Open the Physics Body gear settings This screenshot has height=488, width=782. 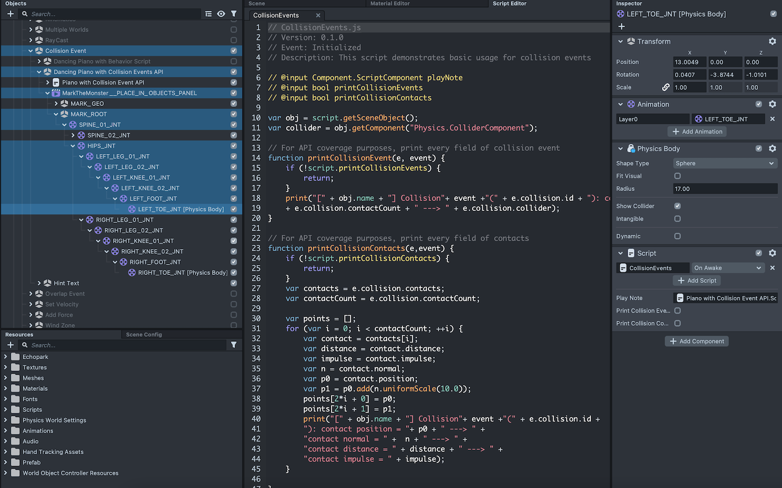point(772,149)
